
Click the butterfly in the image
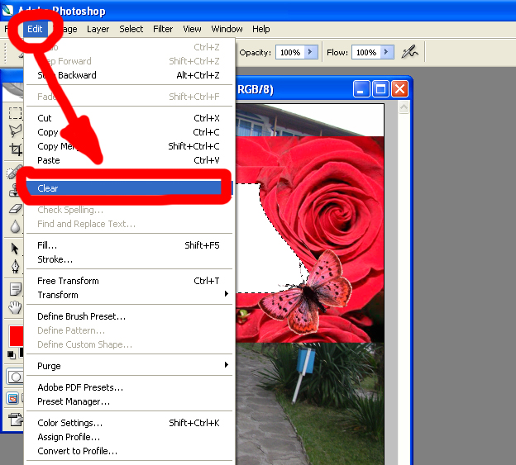[306, 292]
